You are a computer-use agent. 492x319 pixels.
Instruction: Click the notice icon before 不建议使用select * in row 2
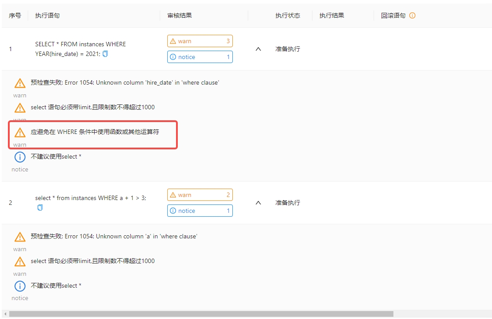tap(19, 286)
